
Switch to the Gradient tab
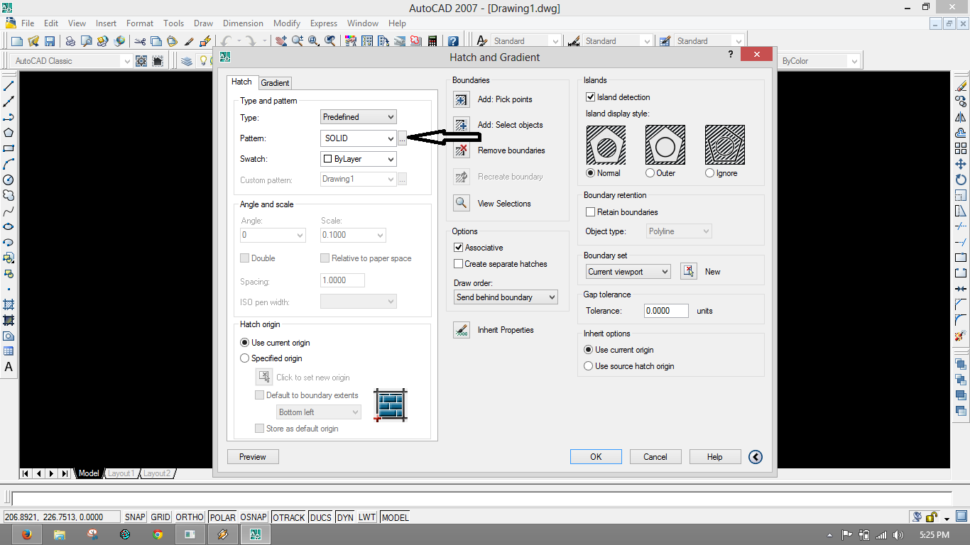pos(275,82)
